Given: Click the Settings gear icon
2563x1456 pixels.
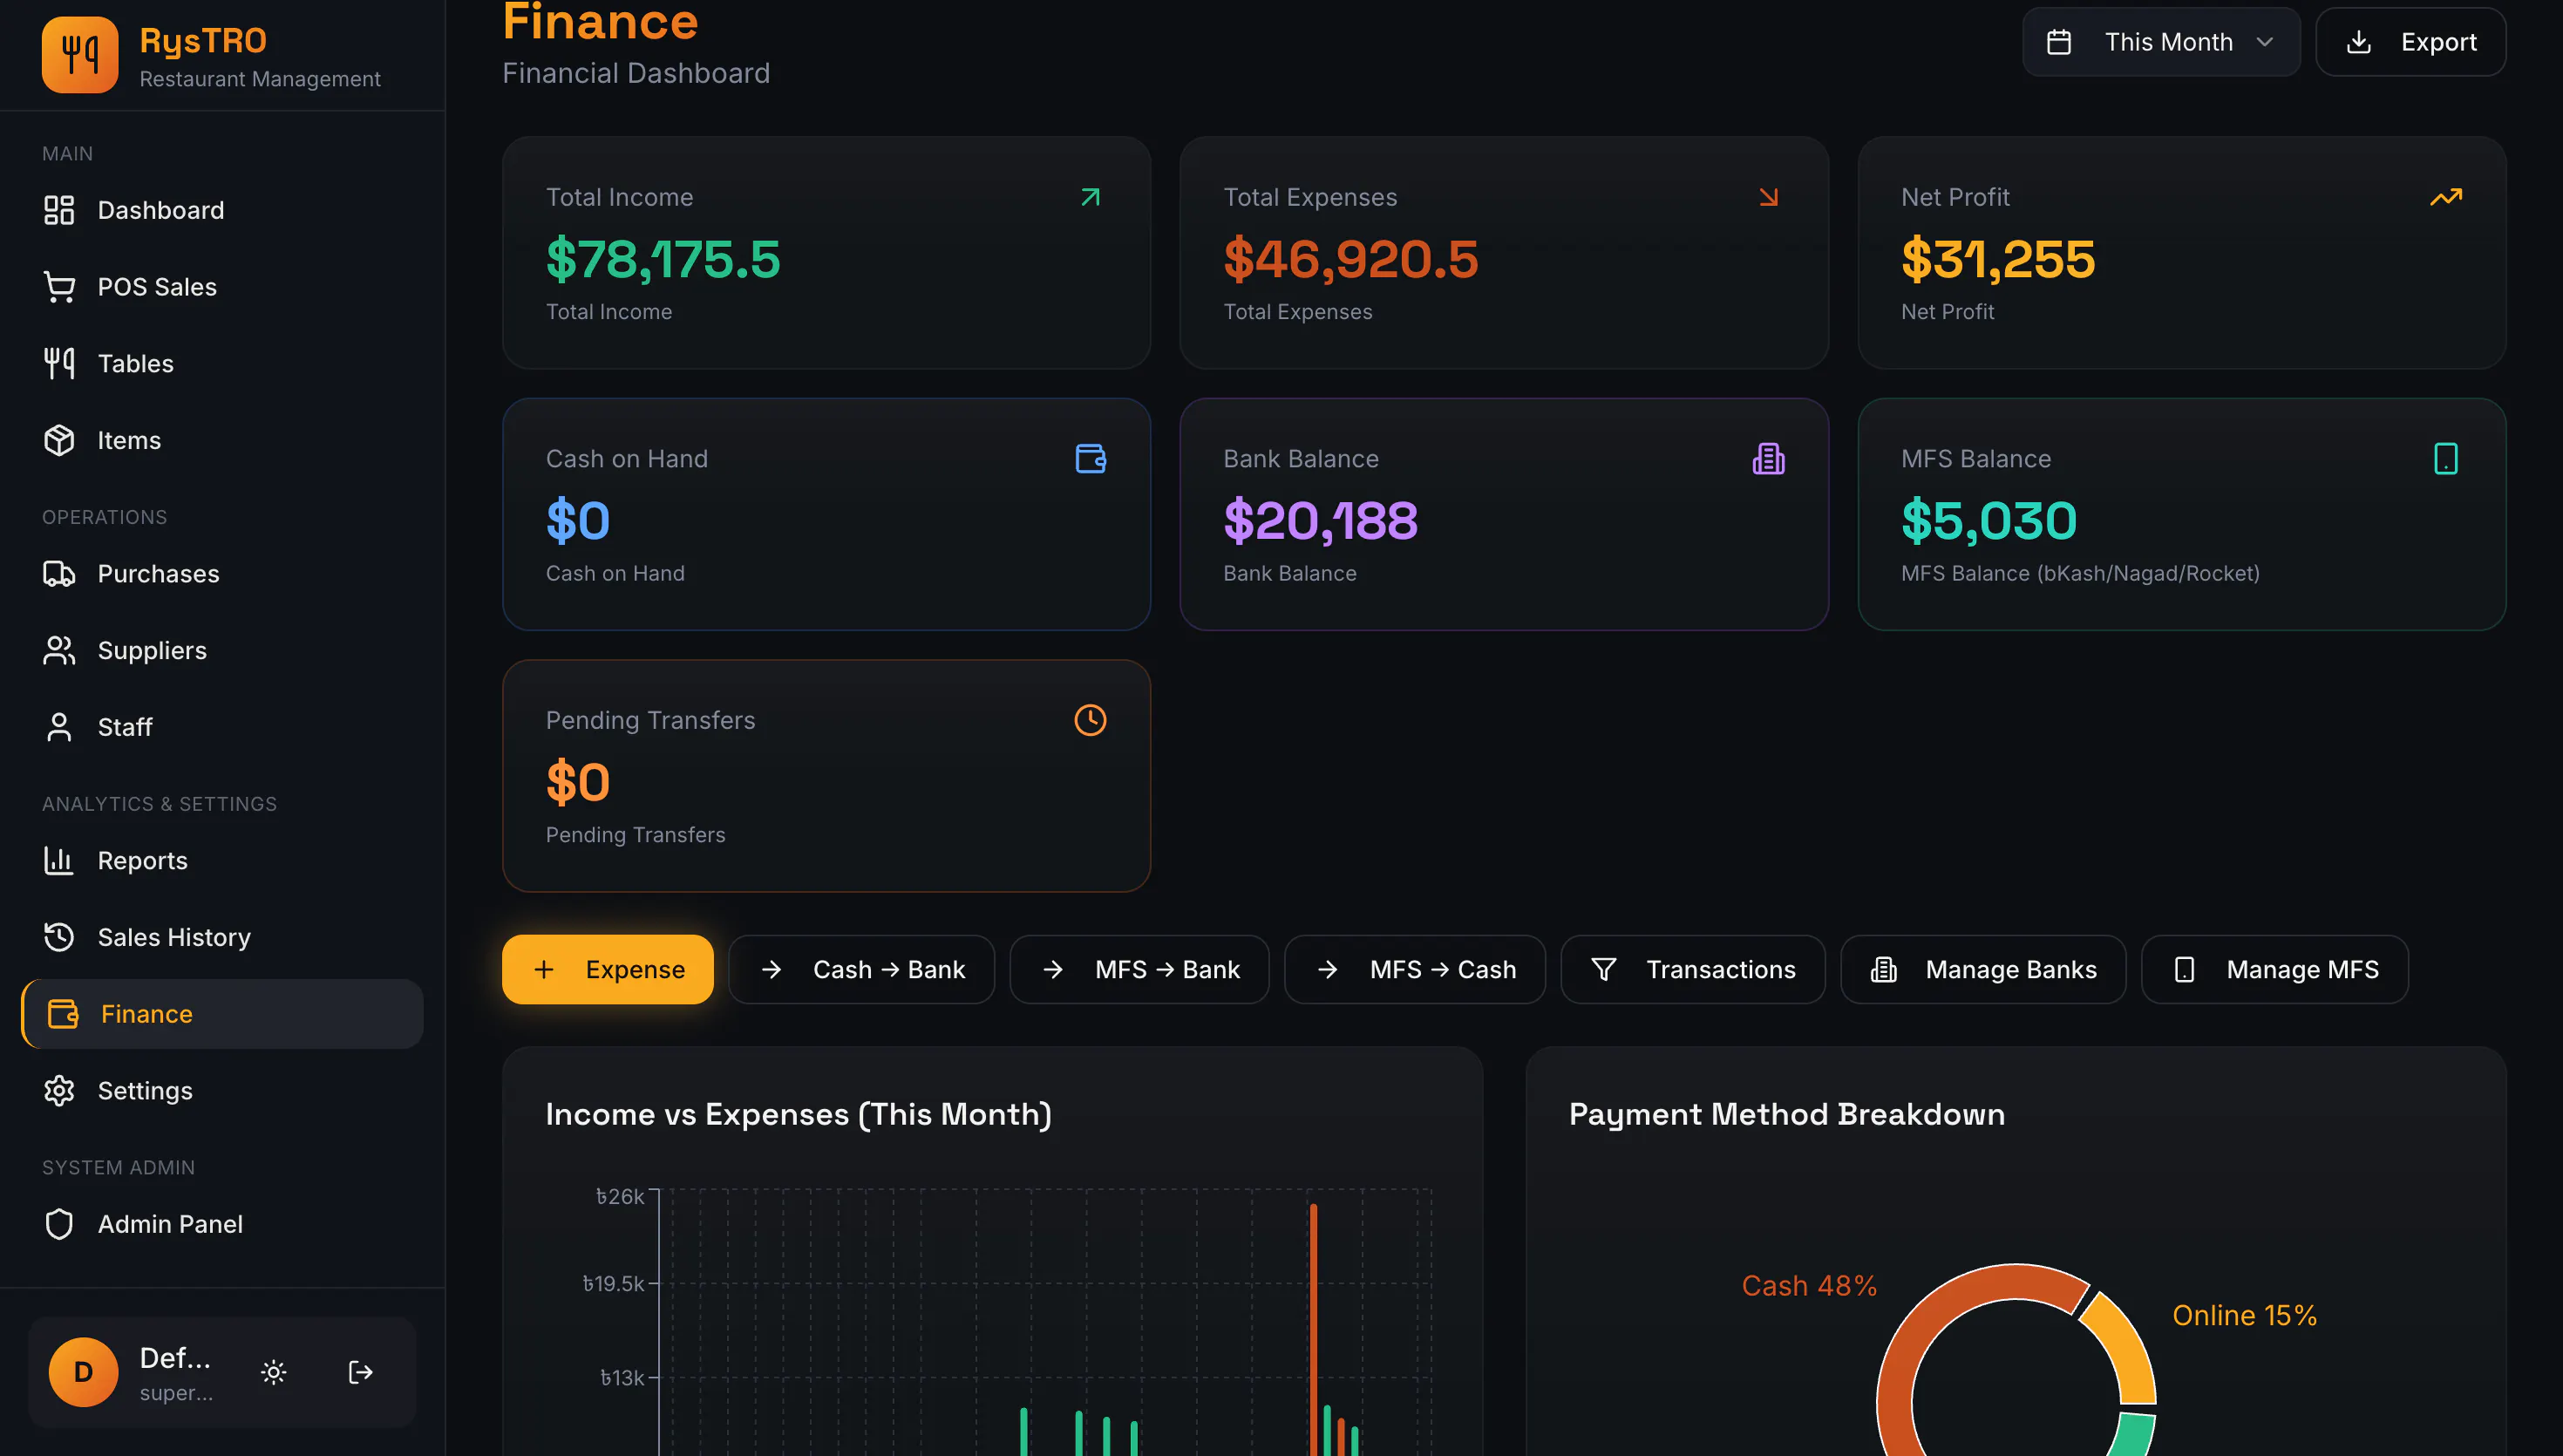Looking at the screenshot, I should click(59, 1090).
